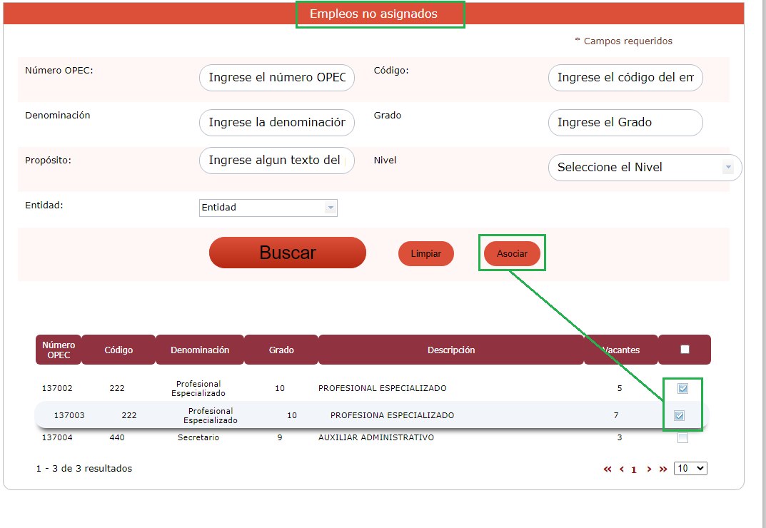Open the Seleccione el Nivel dropdown
This screenshot has height=528, width=766.
(645, 168)
